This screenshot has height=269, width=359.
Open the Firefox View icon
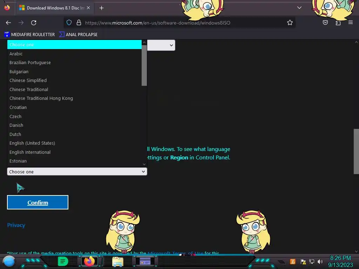click(7, 8)
